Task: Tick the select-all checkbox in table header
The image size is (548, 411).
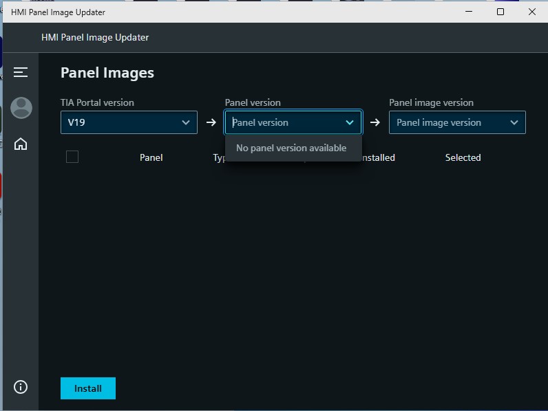Action: click(72, 157)
